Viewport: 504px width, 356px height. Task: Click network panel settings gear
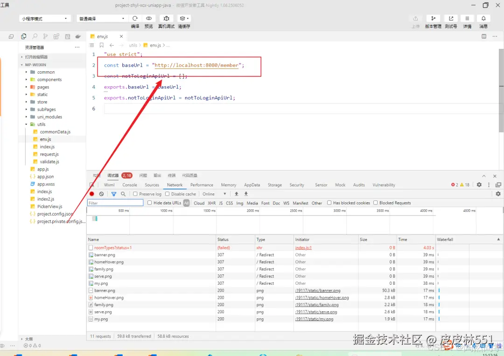point(498,194)
